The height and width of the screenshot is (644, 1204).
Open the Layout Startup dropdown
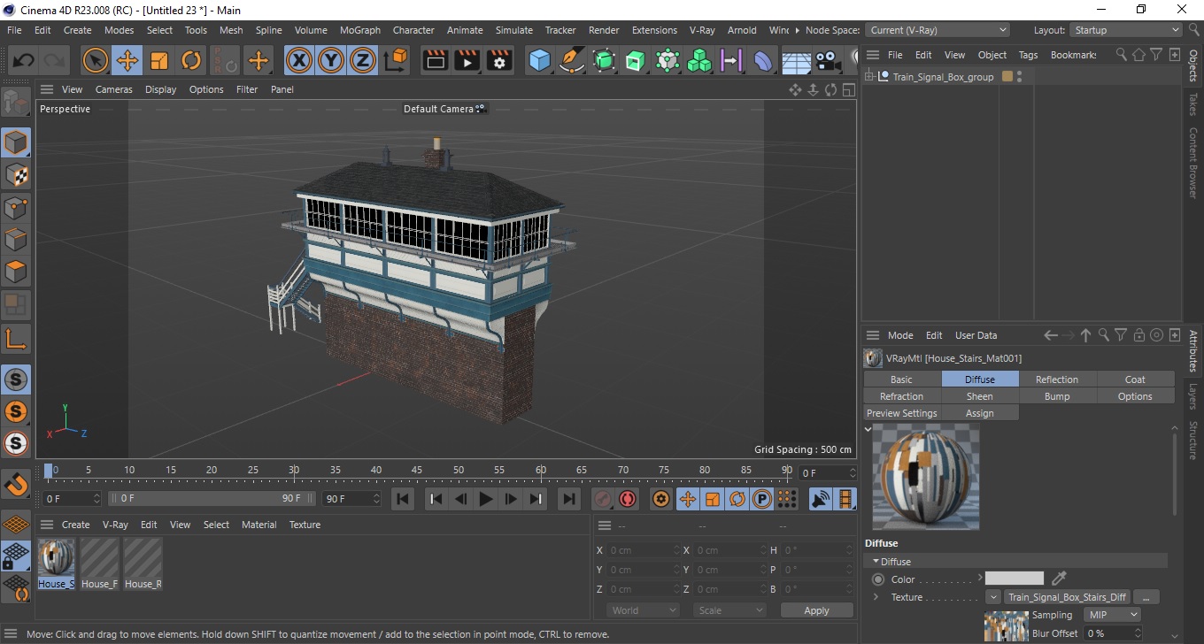[1125, 30]
